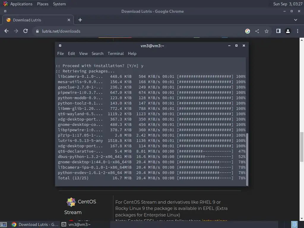Image resolution: width=304 pixels, height=228 pixels.
Task: Close the Download Lutris tab
Action: 69,20
